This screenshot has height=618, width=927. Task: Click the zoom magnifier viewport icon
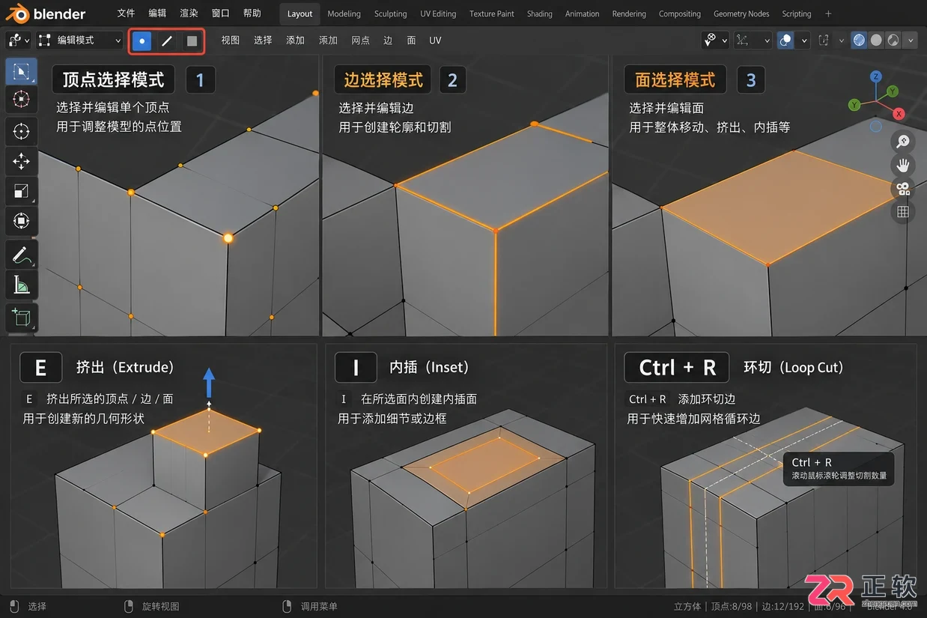(x=903, y=141)
